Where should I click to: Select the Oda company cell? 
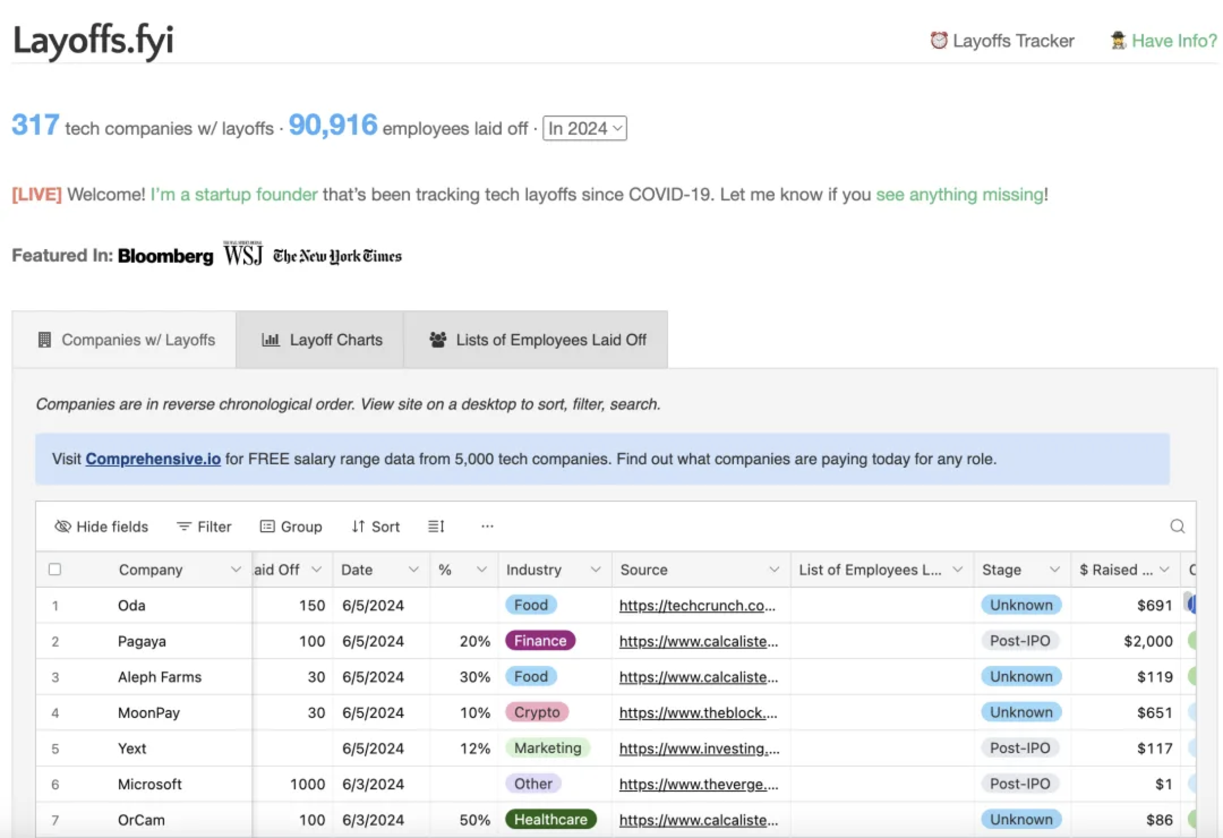coord(144,605)
